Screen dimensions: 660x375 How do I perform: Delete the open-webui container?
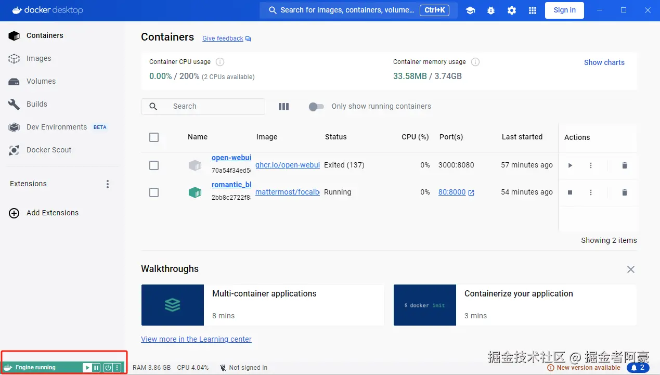click(x=625, y=165)
